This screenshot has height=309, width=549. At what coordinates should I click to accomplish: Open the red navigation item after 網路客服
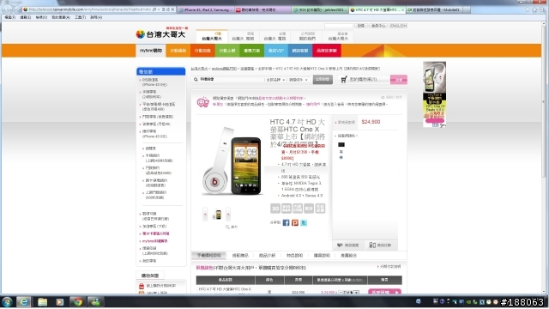[326, 51]
